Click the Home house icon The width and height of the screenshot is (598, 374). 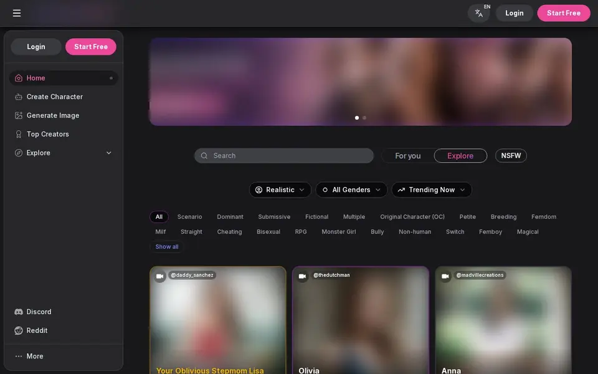pyautogui.click(x=18, y=78)
